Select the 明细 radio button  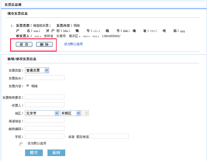click(x=28, y=86)
